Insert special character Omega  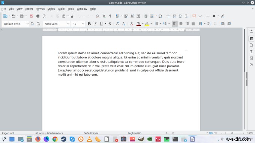pos(160,16)
